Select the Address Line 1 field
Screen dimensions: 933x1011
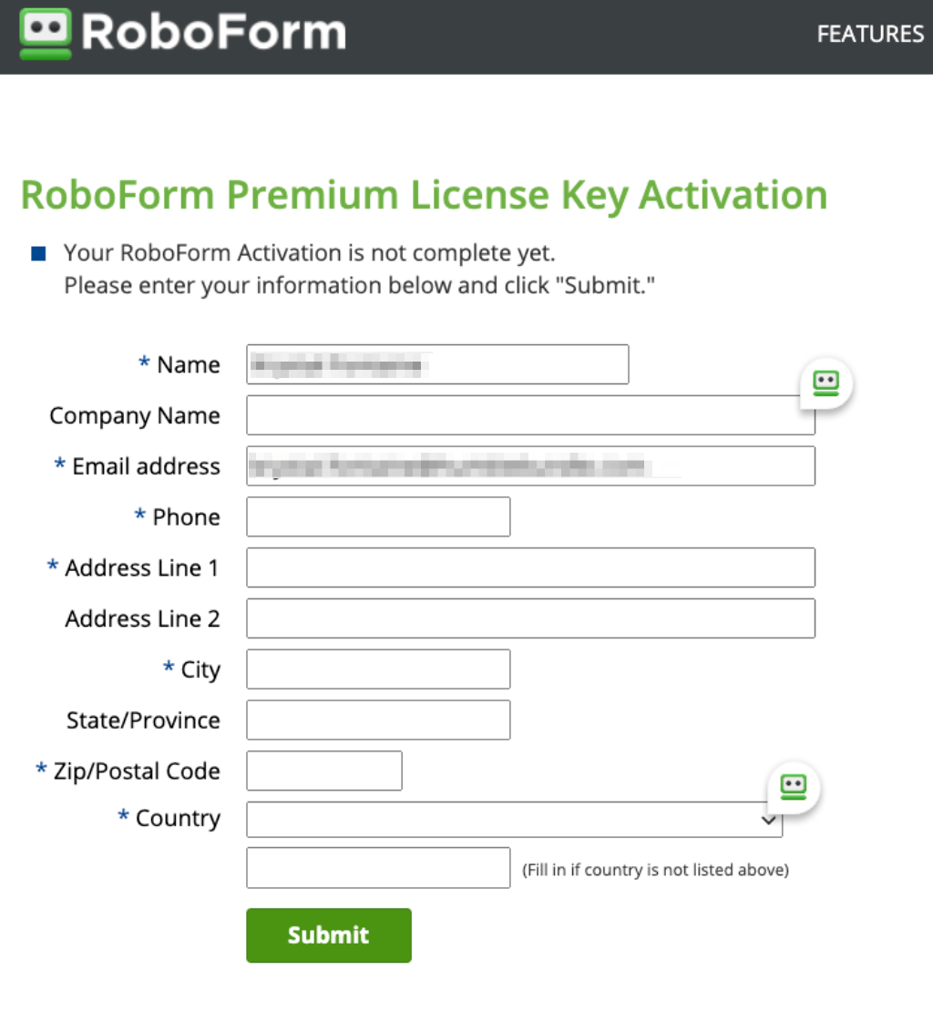click(530, 567)
